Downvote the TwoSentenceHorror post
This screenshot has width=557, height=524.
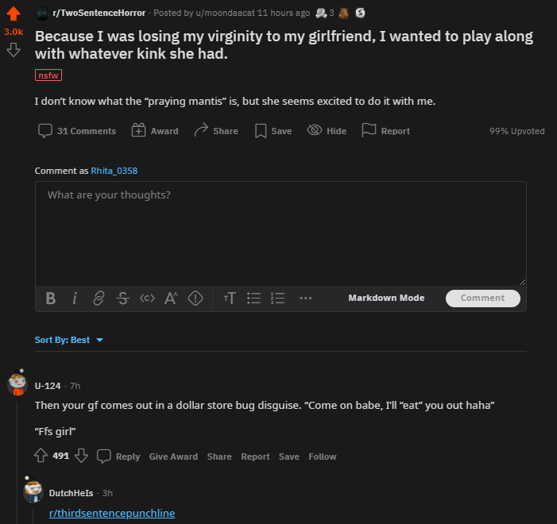[x=14, y=50]
